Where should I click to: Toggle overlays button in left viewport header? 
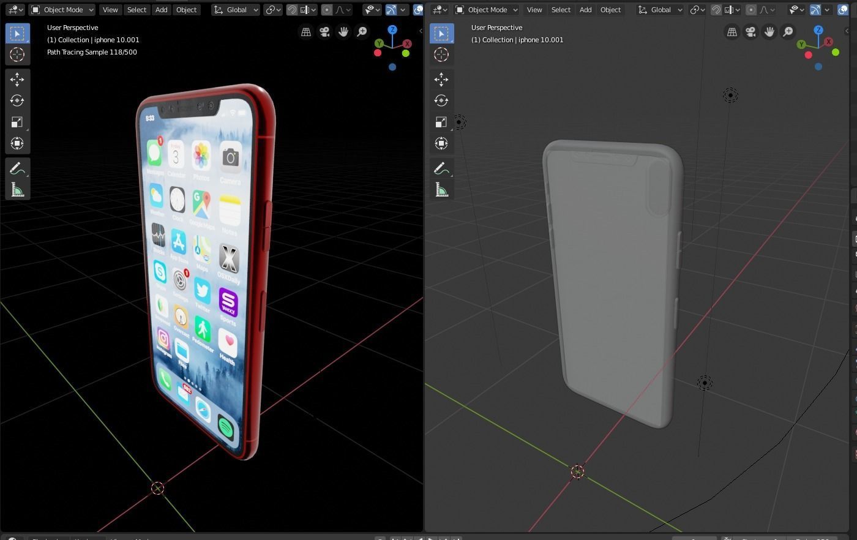418,10
